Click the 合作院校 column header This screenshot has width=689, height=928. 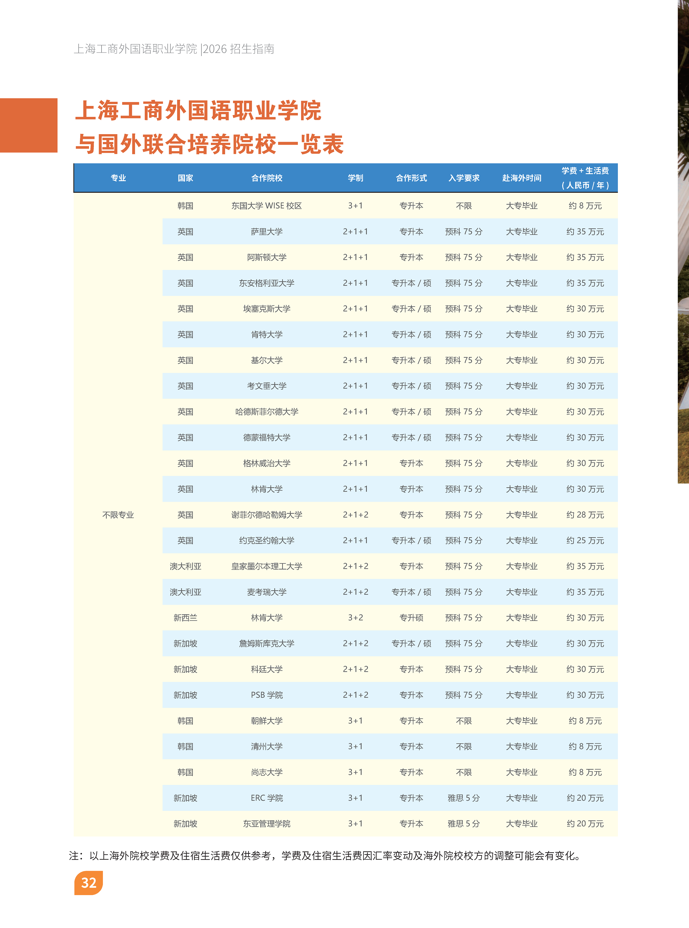tap(266, 178)
